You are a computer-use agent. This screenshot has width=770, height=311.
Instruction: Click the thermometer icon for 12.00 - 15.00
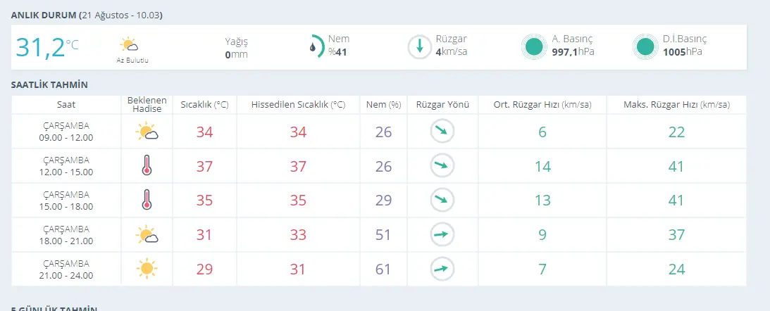pyautogui.click(x=147, y=166)
